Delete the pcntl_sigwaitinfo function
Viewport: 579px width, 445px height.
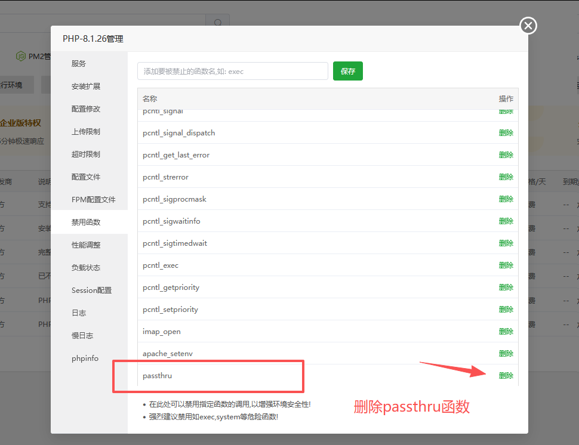click(x=506, y=221)
